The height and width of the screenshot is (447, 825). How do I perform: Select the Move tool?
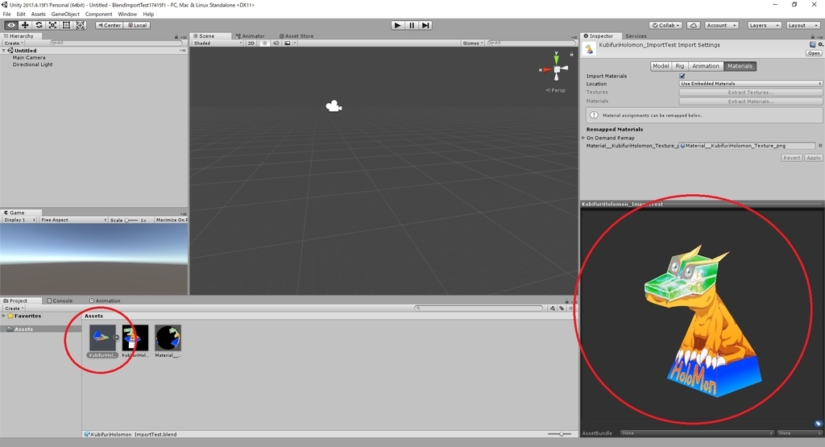click(25, 25)
